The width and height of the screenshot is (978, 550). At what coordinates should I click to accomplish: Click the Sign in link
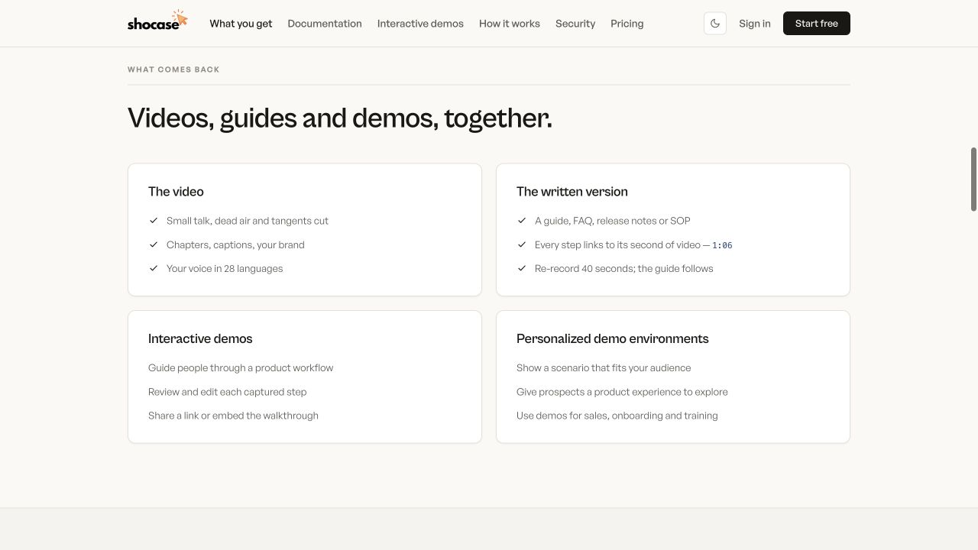[x=755, y=24]
